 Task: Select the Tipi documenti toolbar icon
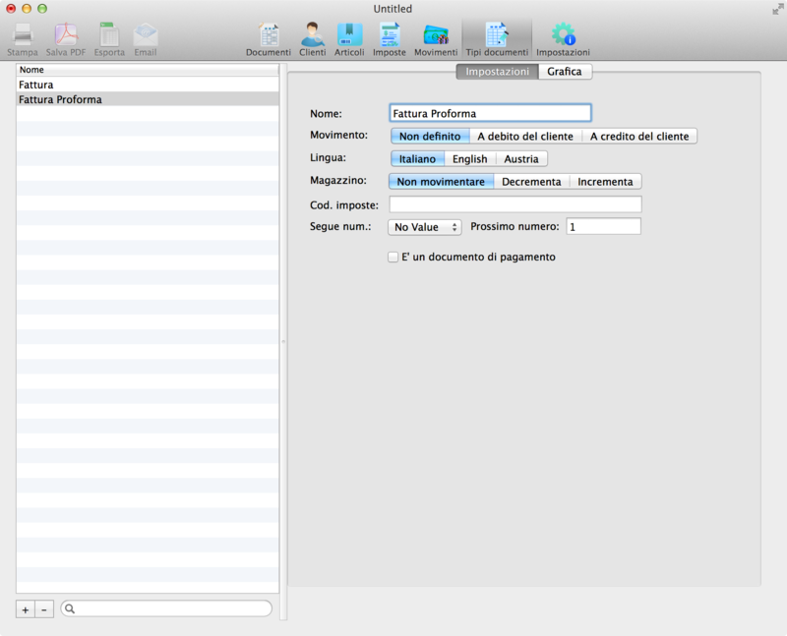point(496,37)
